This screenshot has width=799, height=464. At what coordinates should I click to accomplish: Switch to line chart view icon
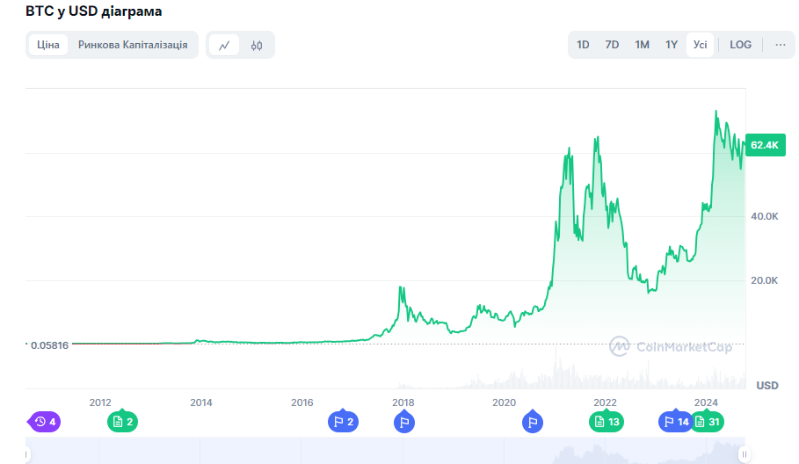pyautogui.click(x=224, y=45)
